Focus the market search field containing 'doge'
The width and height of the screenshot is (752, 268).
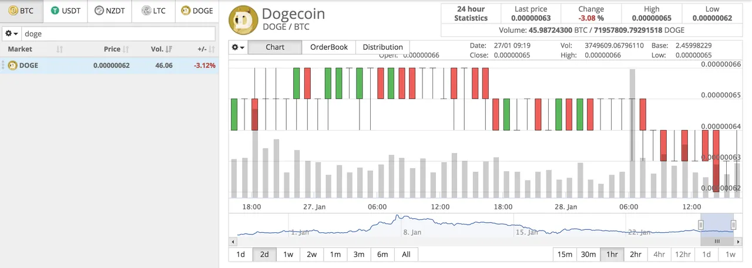[x=119, y=34]
